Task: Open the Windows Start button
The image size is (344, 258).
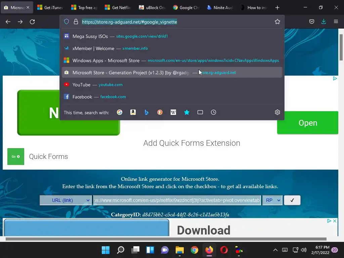Action: [x=105, y=250]
